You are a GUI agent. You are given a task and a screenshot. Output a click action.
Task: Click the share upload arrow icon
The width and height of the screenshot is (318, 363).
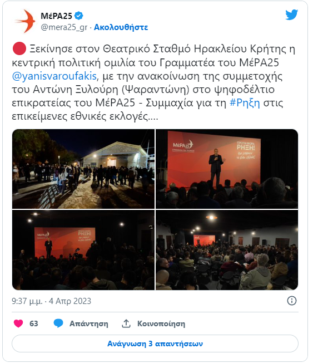click(x=126, y=323)
